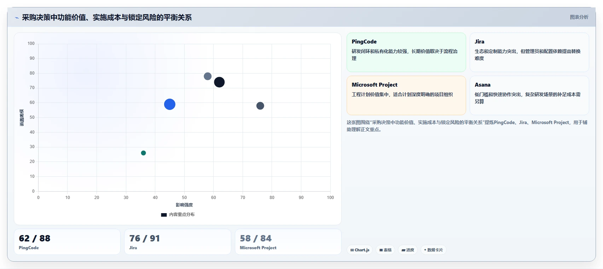This screenshot has width=603, height=269.
Task: Toggle the 内容重点分布 legend swatch
Action: (164, 215)
